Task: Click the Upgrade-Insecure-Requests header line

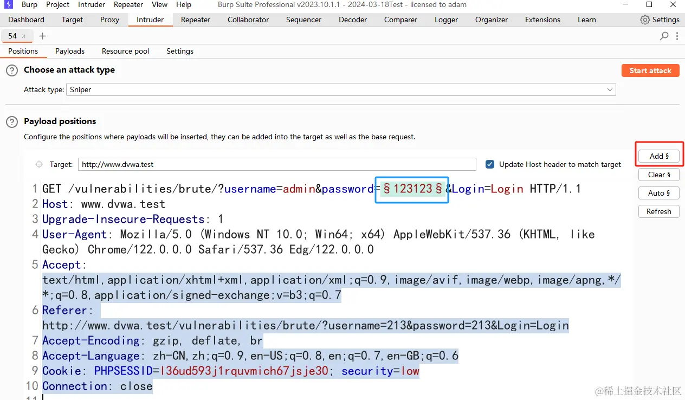Action: pos(133,219)
